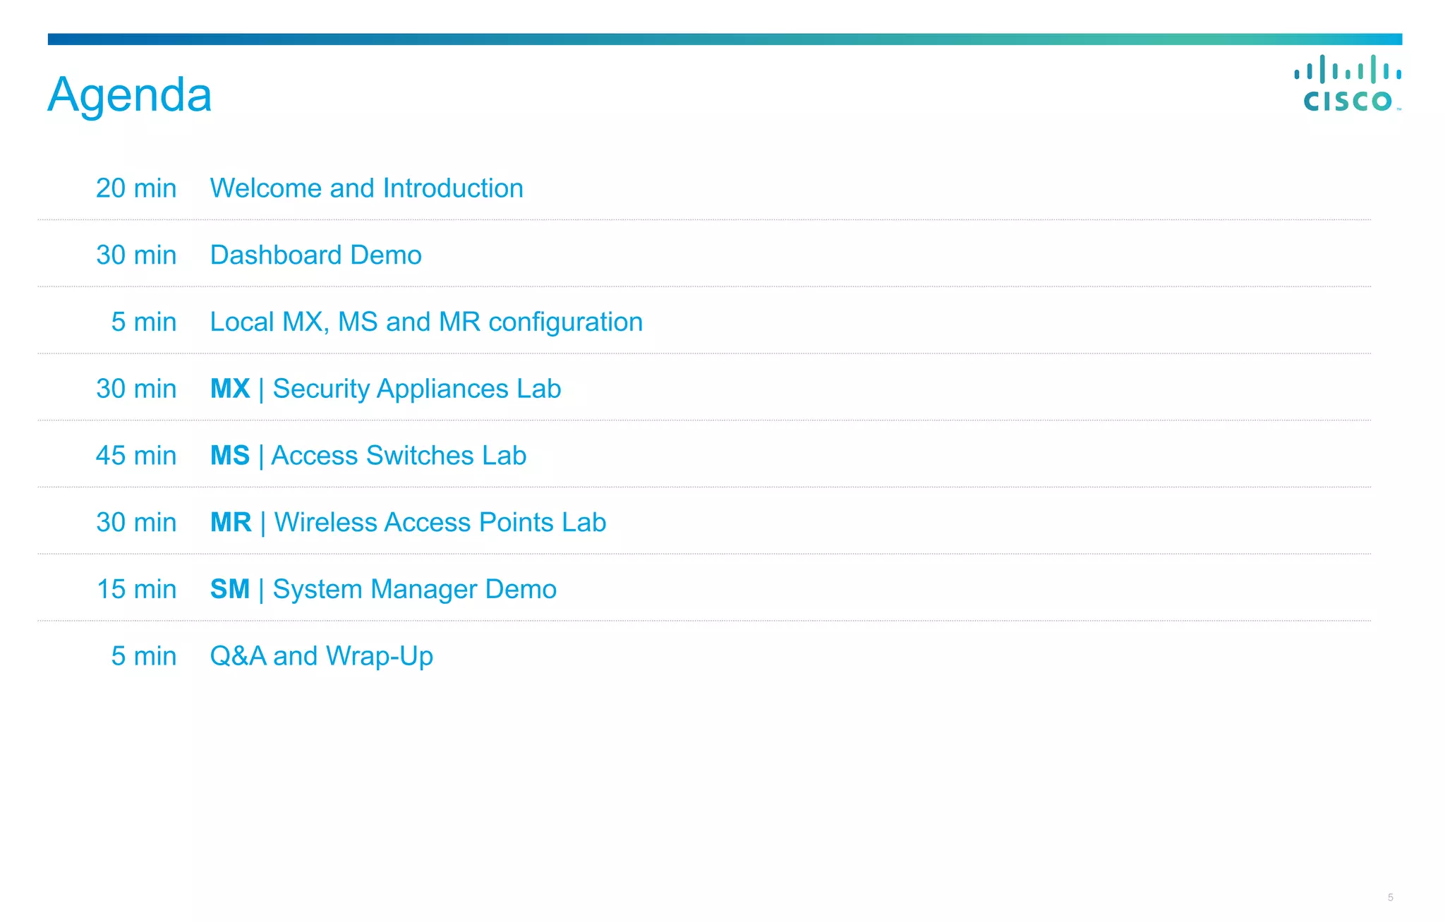The image size is (1445, 922).
Task: Click the Cisco logo
Action: click(x=1347, y=84)
